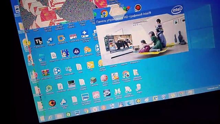Open the VMware Workstation desktop shortcut
Image resolution: width=220 pixels, height=124 pixels.
(61, 39)
